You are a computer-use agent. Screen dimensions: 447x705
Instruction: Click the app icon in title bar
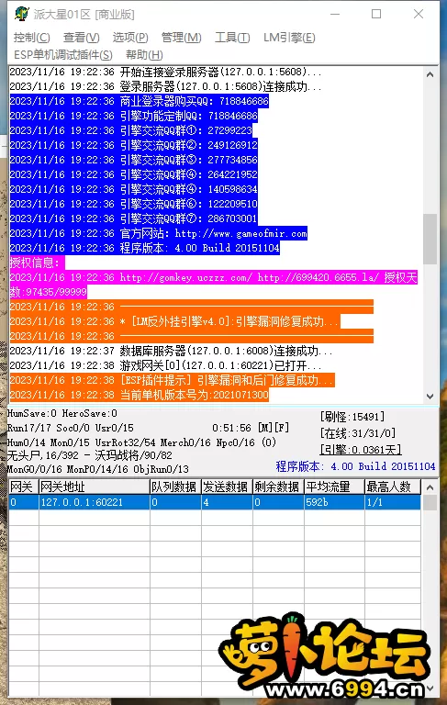click(x=21, y=14)
